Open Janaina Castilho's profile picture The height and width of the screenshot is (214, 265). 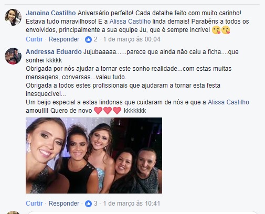pos(13,17)
